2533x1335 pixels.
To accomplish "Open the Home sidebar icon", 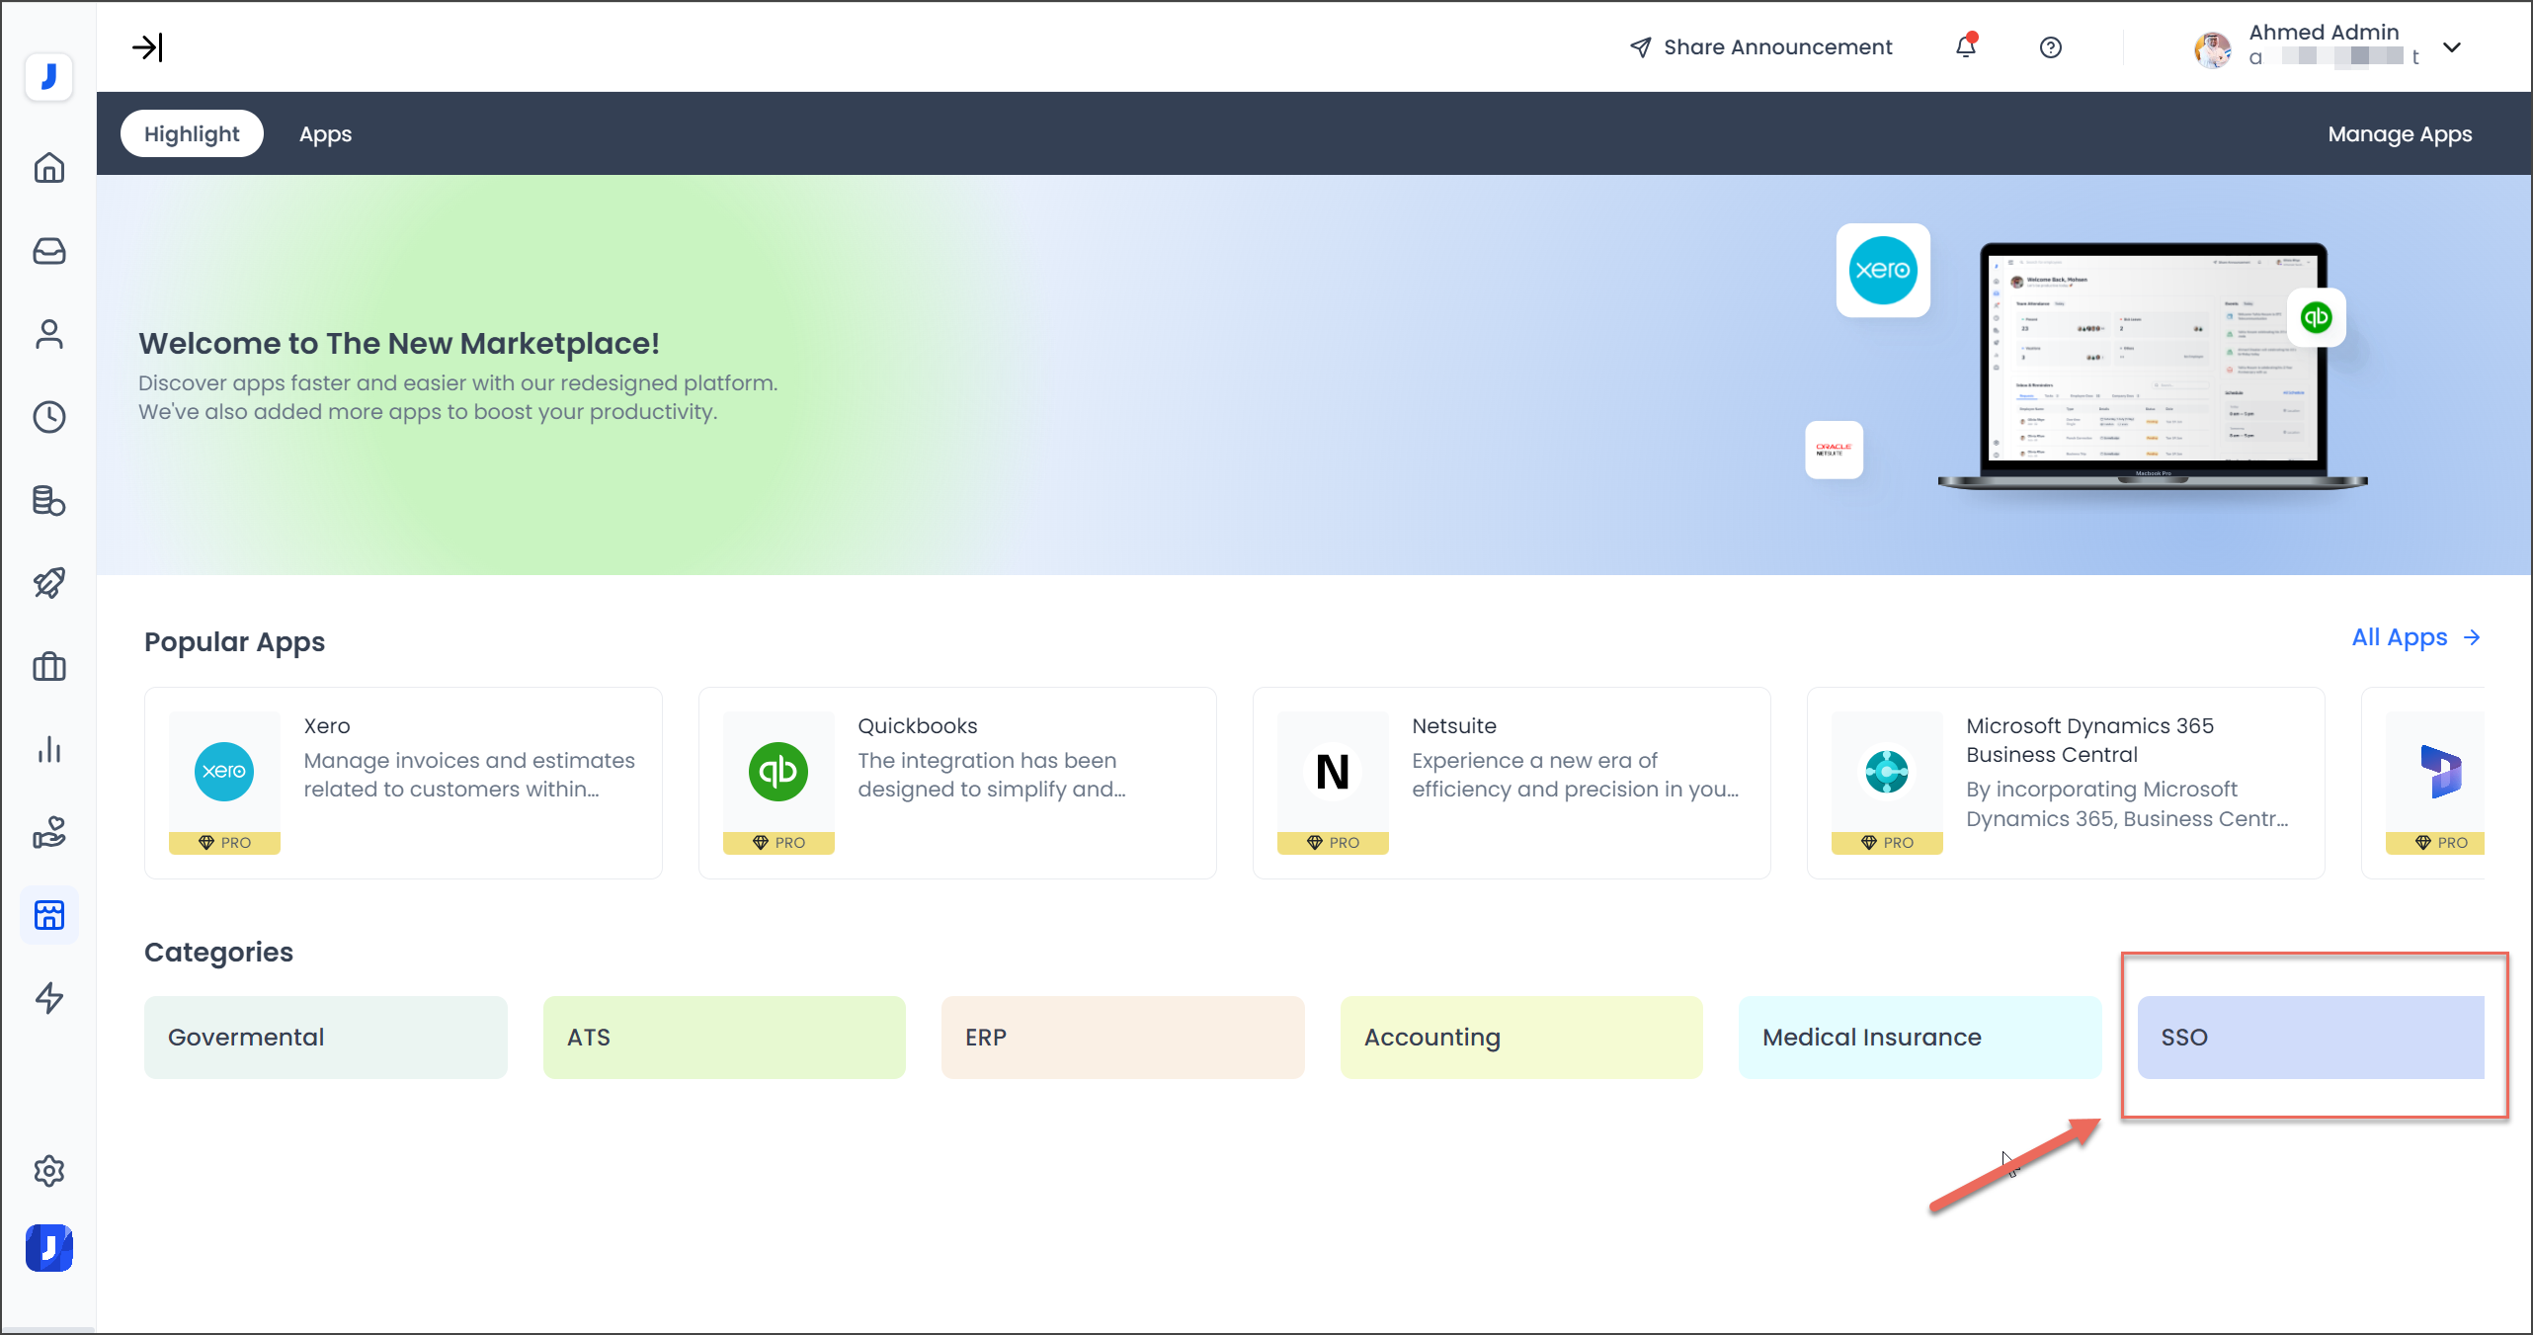I will 48,168.
